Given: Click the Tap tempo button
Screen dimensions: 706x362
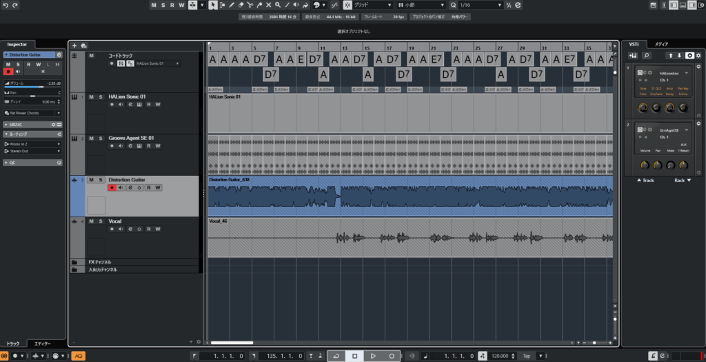Looking at the screenshot, I should [526, 356].
